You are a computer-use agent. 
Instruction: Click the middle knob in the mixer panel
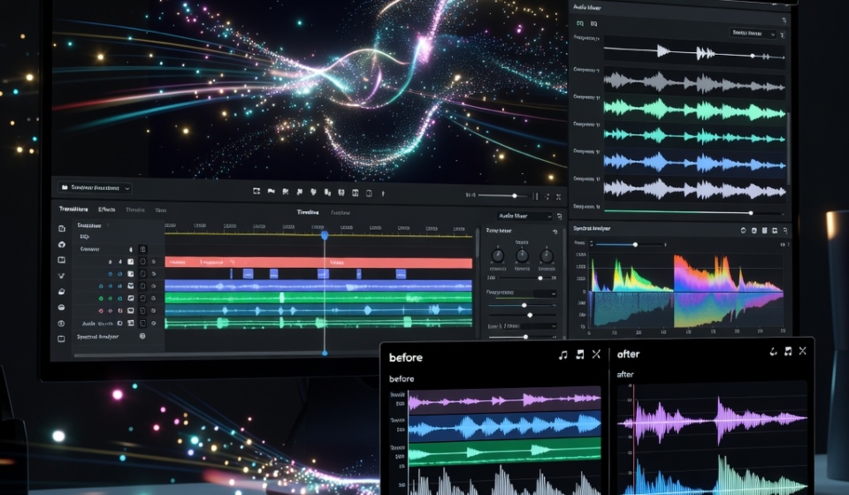522,255
